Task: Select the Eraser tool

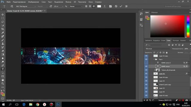Action: (3, 51)
